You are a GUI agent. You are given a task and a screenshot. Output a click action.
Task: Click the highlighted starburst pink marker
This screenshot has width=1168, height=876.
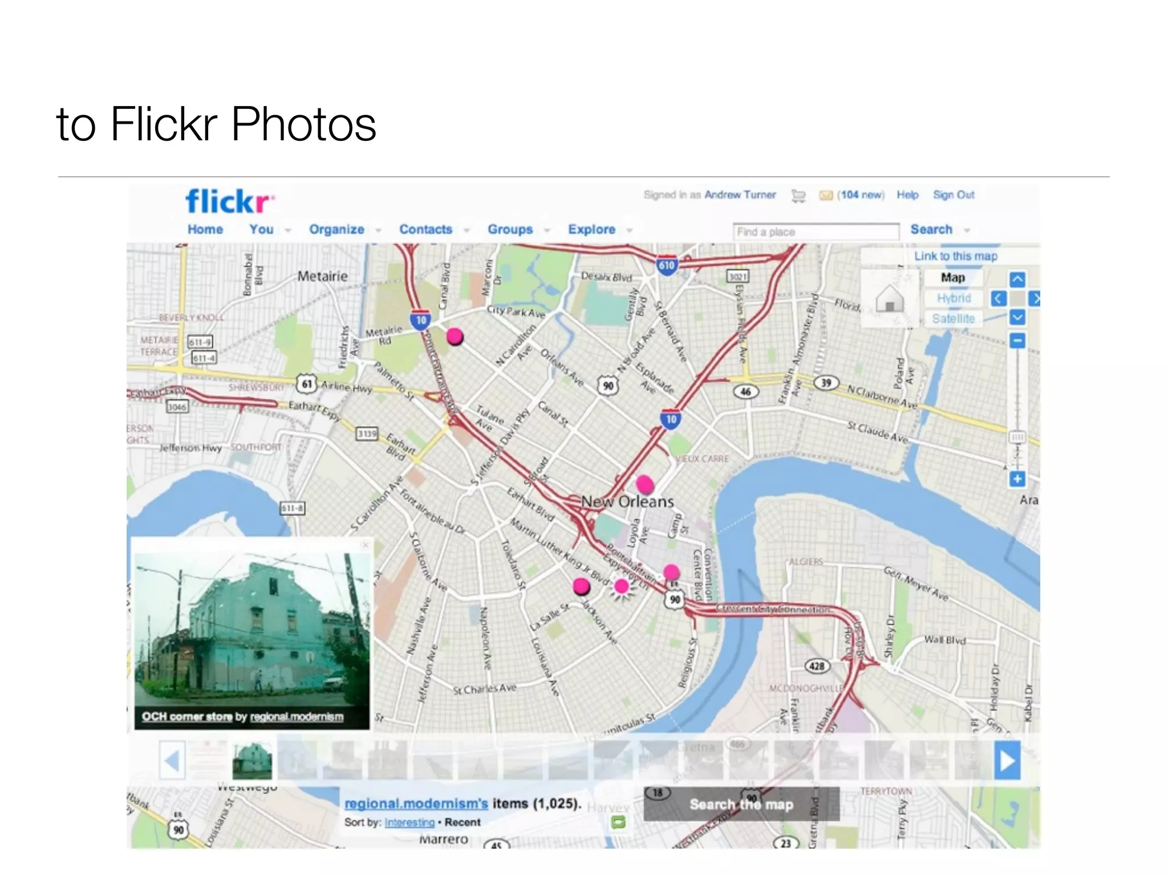(622, 587)
